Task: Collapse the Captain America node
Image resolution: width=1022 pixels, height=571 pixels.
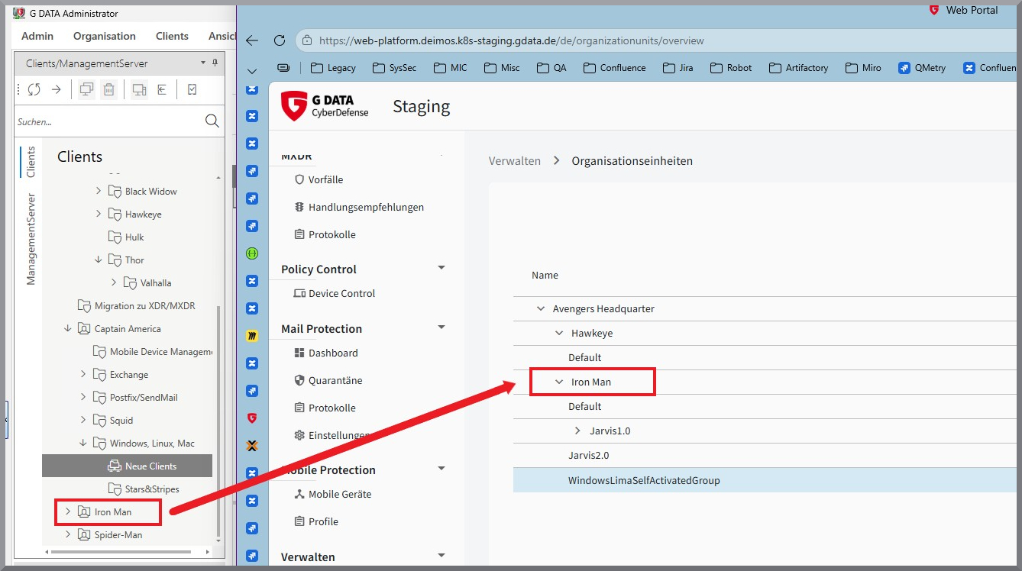Action: [68, 328]
